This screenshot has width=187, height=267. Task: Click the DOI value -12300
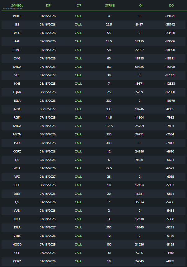point(170,92)
